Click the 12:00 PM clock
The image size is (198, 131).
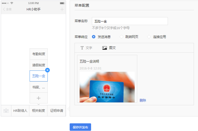pyautogui.click(x=33, y=3)
